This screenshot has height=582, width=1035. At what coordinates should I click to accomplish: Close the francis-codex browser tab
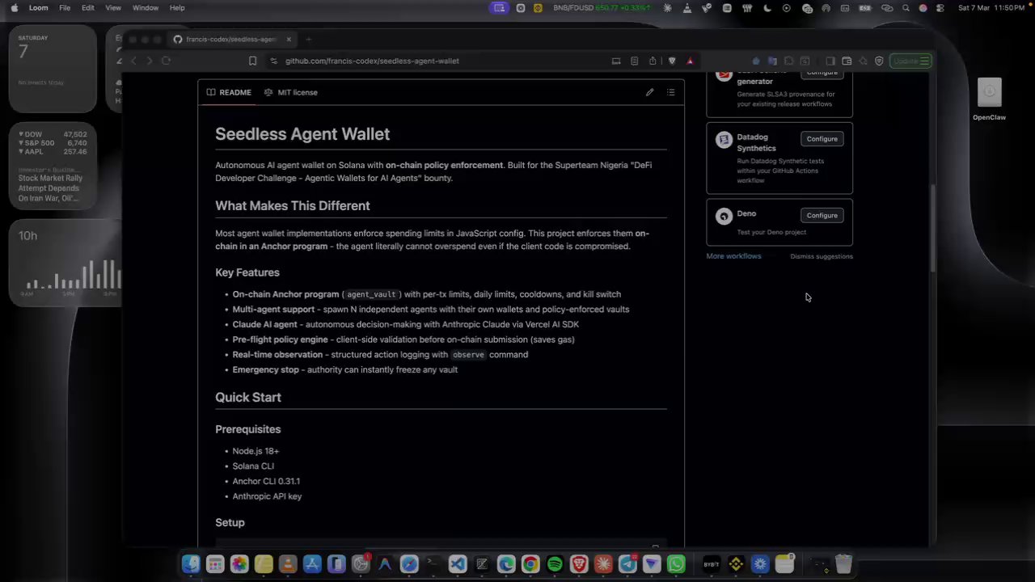point(289,39)
